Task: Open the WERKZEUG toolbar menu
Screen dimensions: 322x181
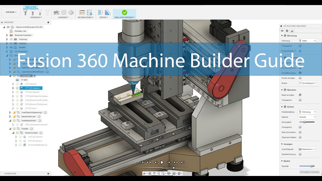Action: pos(36,17)
